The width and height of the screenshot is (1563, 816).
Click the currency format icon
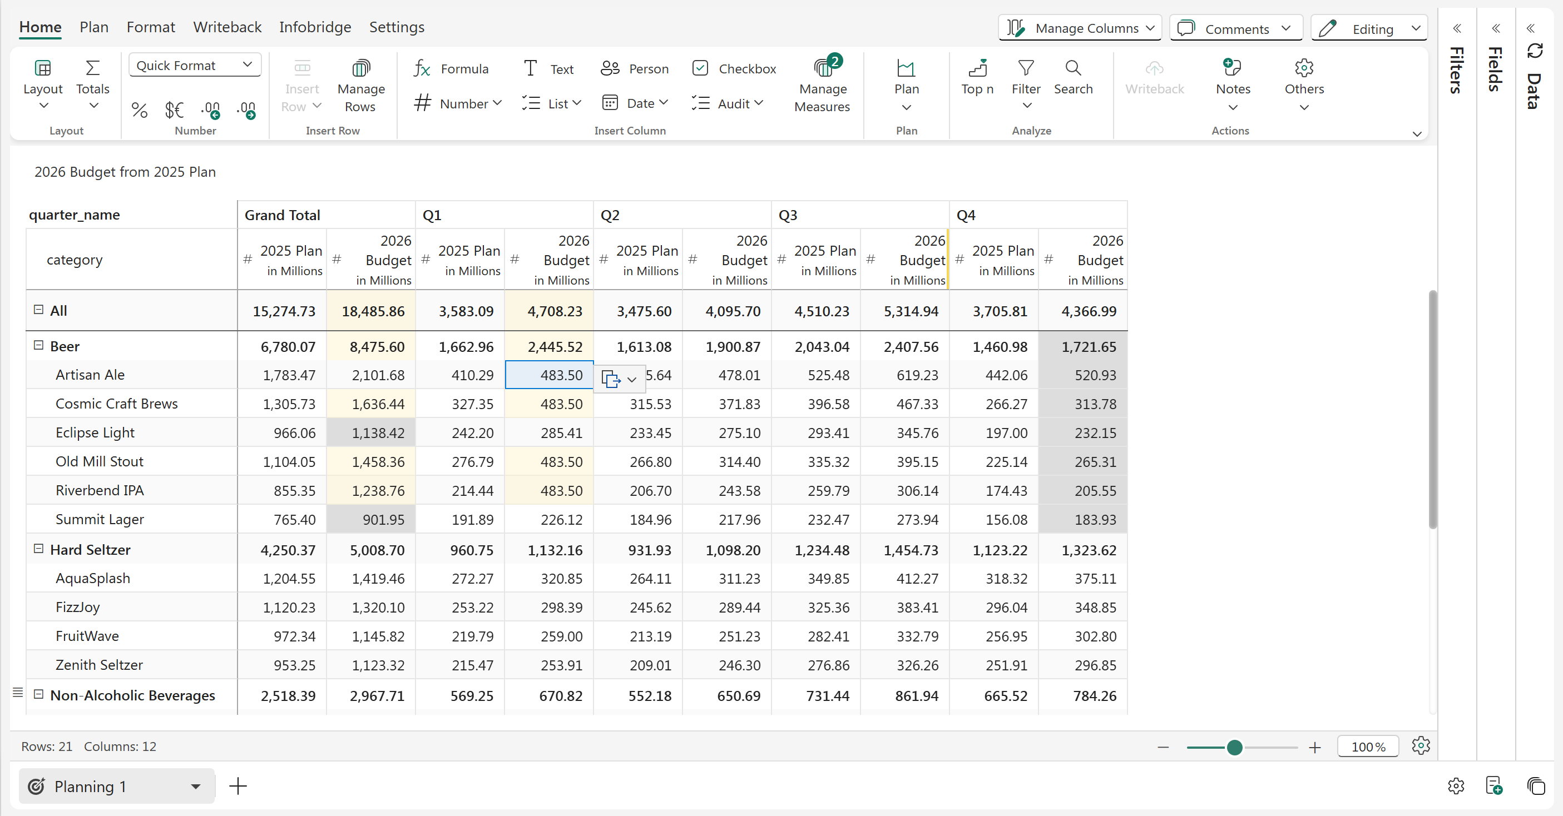(174, 110)
